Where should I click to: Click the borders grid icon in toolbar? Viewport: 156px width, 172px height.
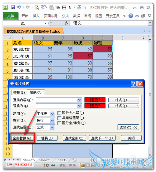(x=64, y=8)
